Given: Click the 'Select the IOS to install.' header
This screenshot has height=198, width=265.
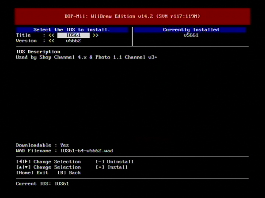Looking at the screenshot, I should 72,30.
